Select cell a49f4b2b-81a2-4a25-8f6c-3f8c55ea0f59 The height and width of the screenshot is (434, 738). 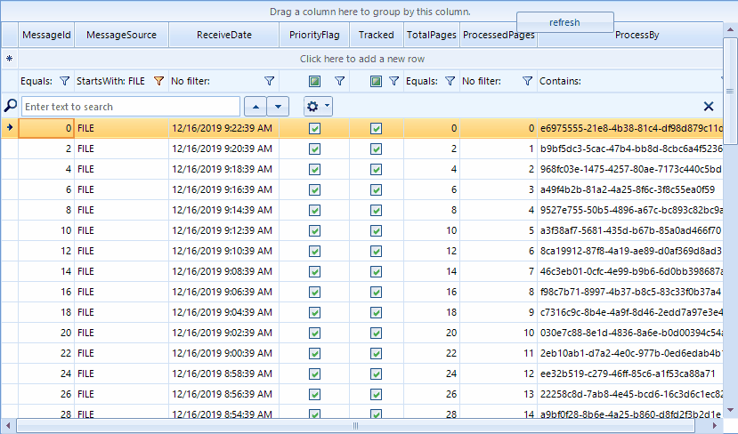(630, 189)
